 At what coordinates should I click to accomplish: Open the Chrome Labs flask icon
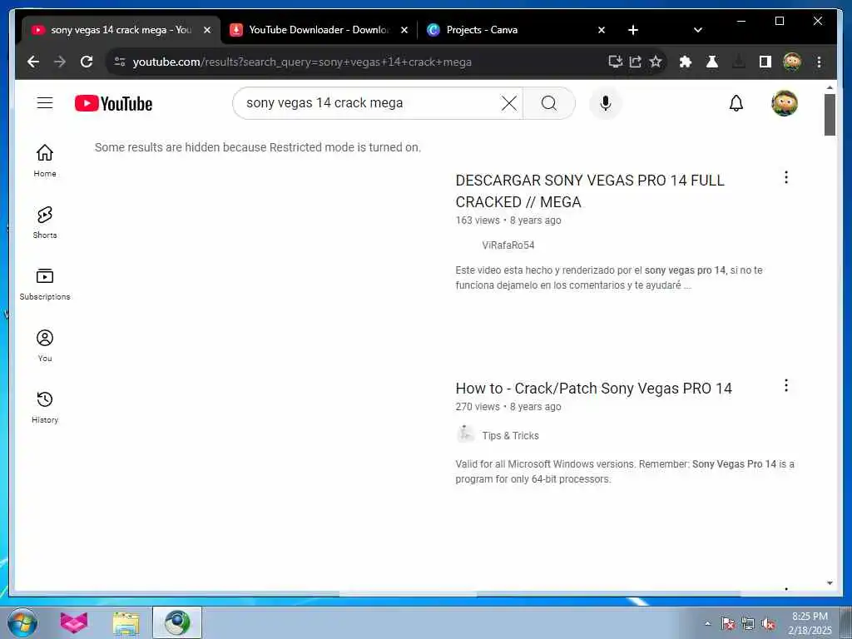[x=712, y=62]
